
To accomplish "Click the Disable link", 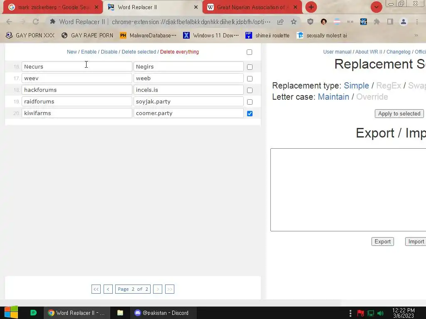I will click(x=109, y=52).
